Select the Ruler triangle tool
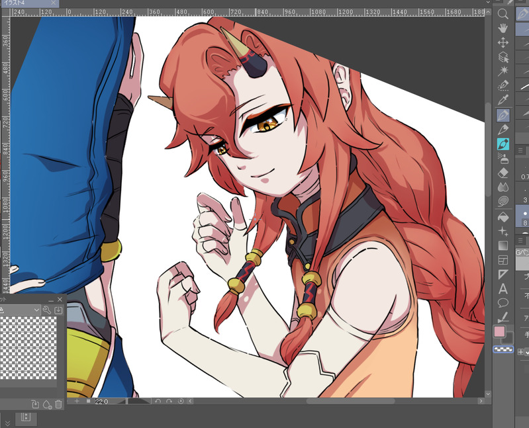529x428 pixels. pyautogui.click(x=503, y=275)
